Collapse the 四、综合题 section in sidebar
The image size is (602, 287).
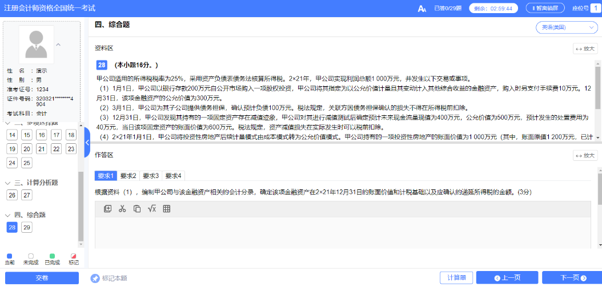tap(7, 215)
